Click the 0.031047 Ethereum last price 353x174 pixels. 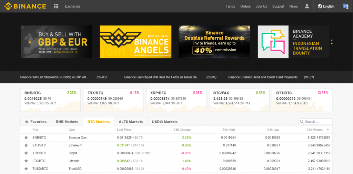click(123, 145)
